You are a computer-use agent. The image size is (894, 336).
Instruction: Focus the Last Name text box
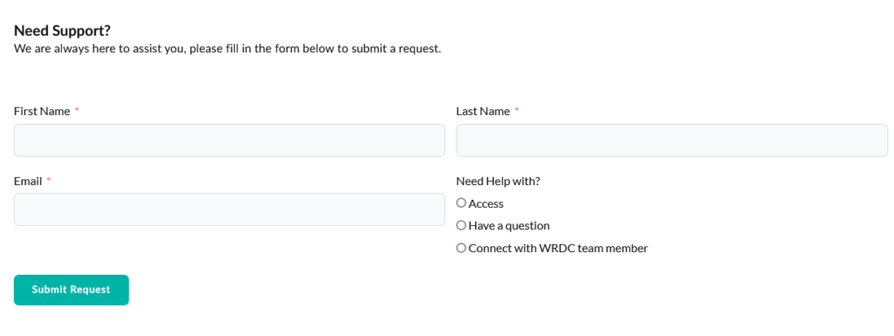pyautogui.click(x=671, y=141)
